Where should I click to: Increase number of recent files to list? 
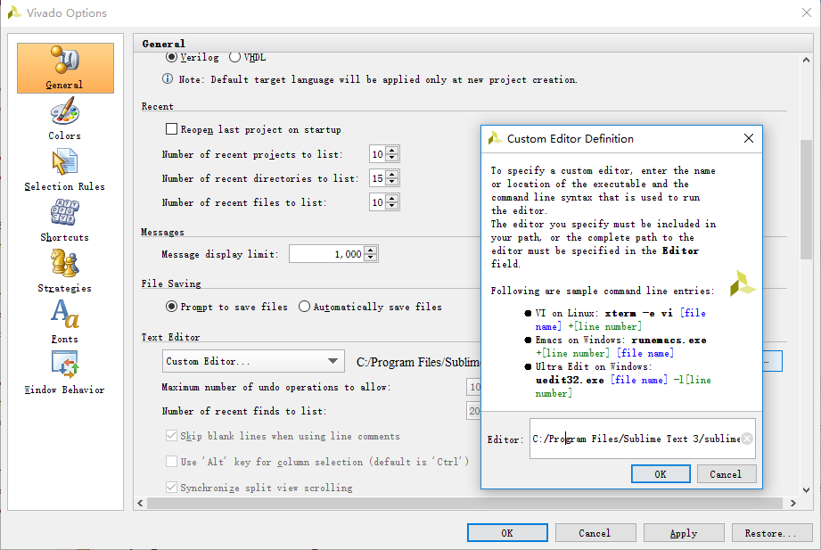(x=392, y=199)
